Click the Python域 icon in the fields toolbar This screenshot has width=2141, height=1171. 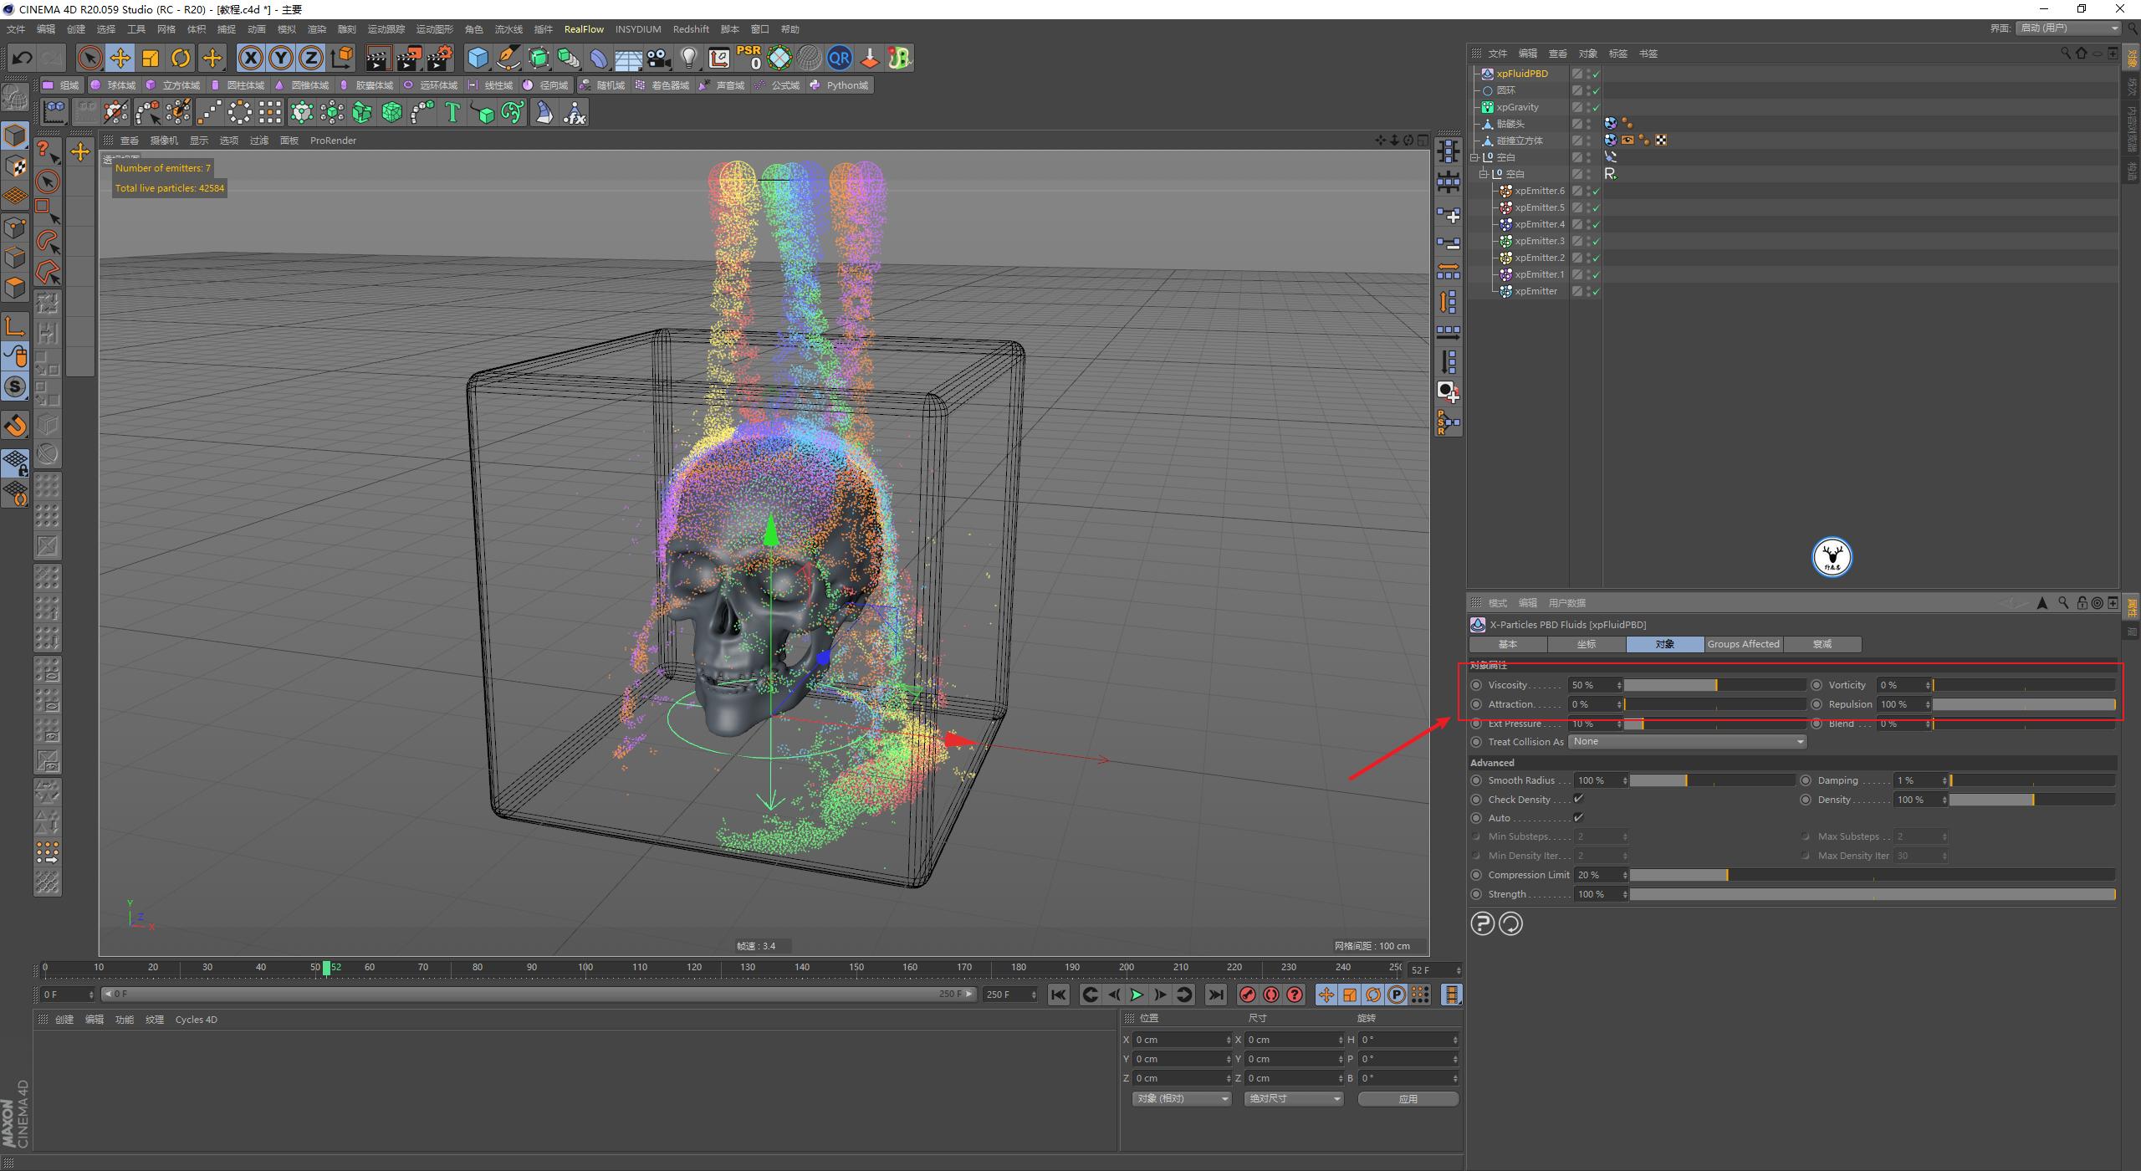point(815,84)
